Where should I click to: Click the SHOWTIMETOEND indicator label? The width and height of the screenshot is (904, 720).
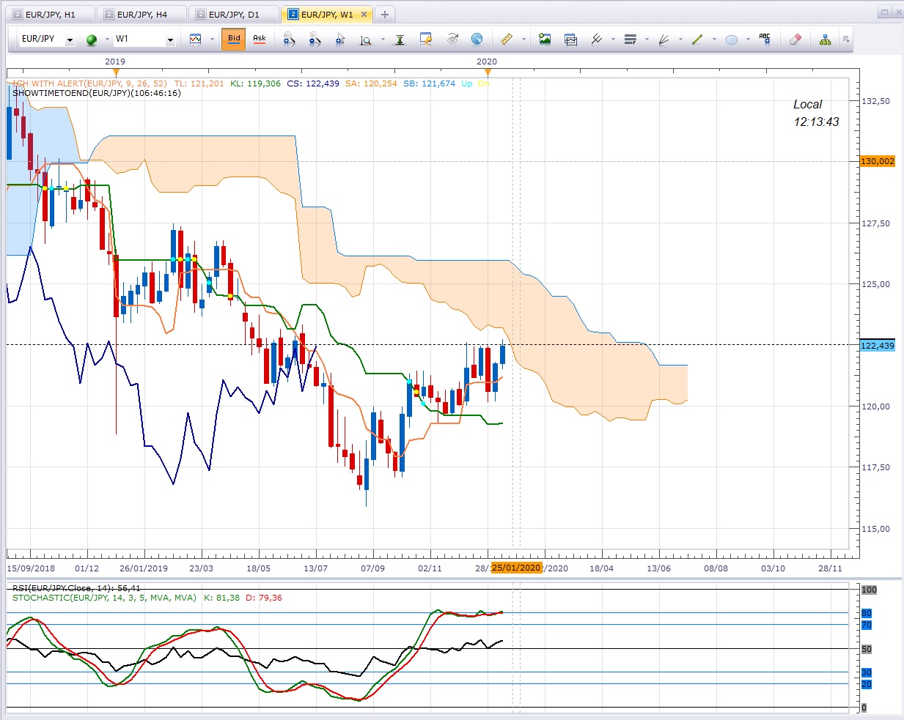pyautogui.click(x=97, y=93)
